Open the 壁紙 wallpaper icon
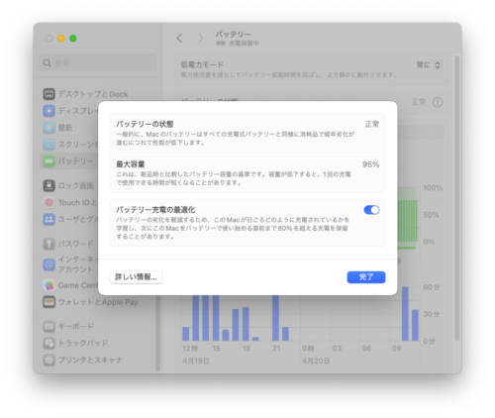 (49, 128)
